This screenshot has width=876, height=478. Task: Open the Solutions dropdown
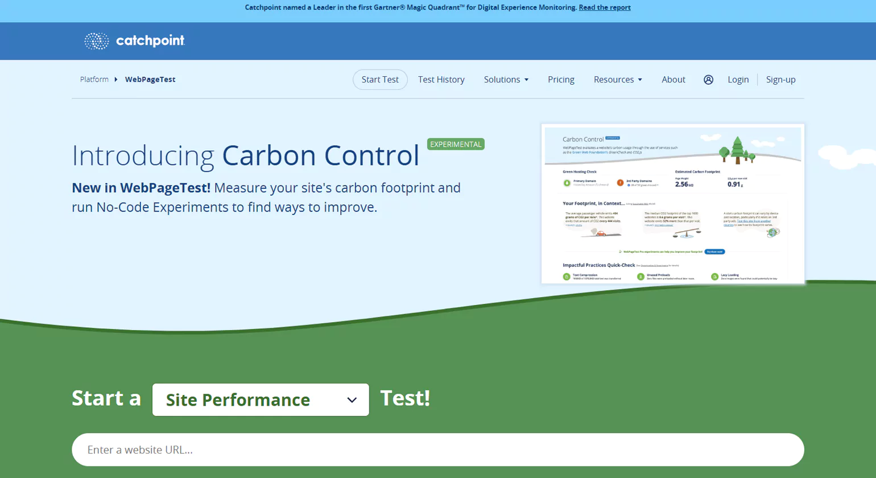(x=506, y=80)
